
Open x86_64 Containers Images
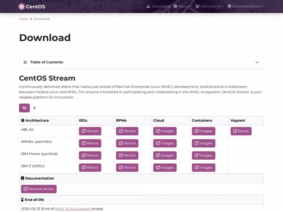point(203,131)
